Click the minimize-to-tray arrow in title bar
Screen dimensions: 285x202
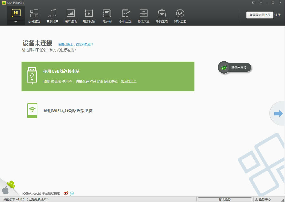[x=261, y=3]
